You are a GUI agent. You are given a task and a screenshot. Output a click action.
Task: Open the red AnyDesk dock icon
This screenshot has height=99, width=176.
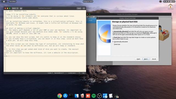(88, 96)
